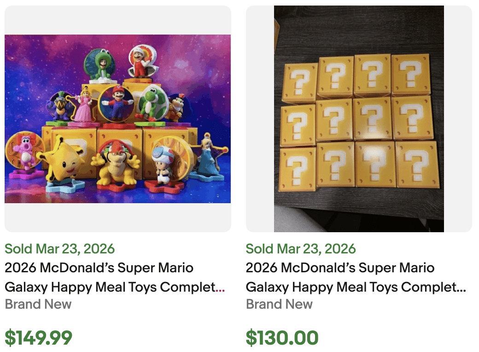
Task: Click the Rosalina figure in blue dress
Action: coord(206,159)
